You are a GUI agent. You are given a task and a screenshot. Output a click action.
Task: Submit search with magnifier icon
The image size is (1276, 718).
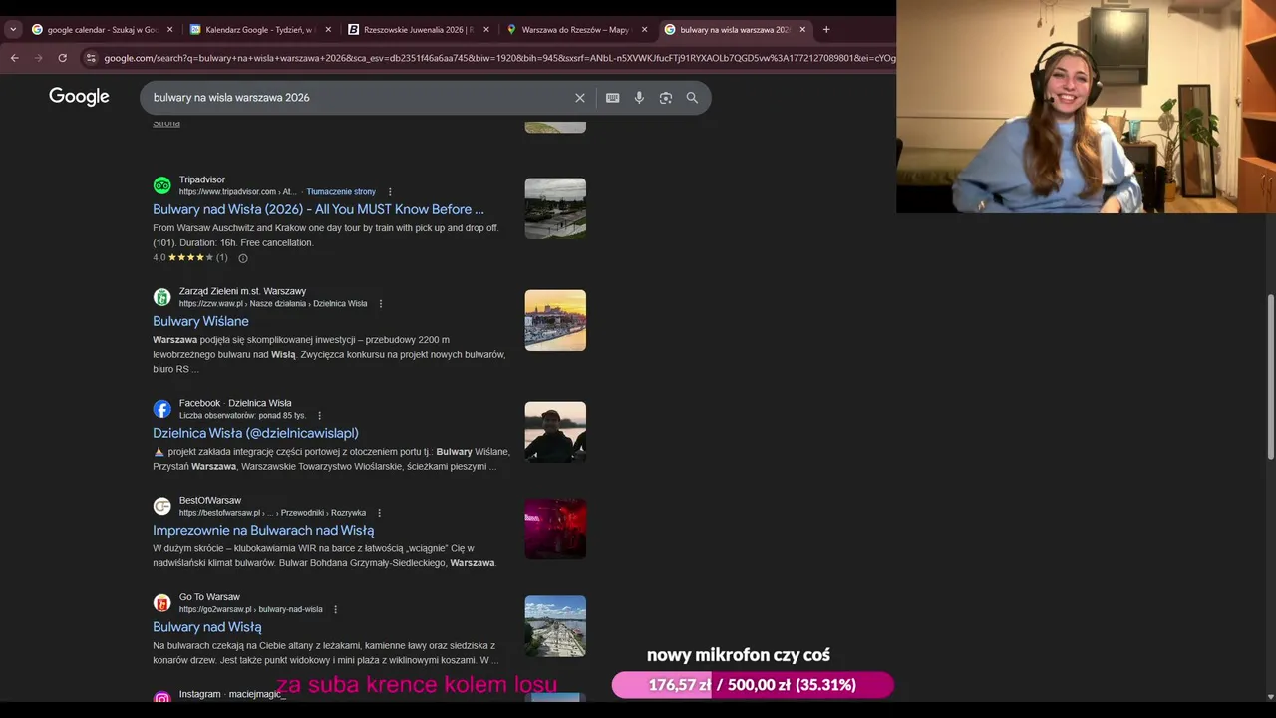[x=692, y=98]
